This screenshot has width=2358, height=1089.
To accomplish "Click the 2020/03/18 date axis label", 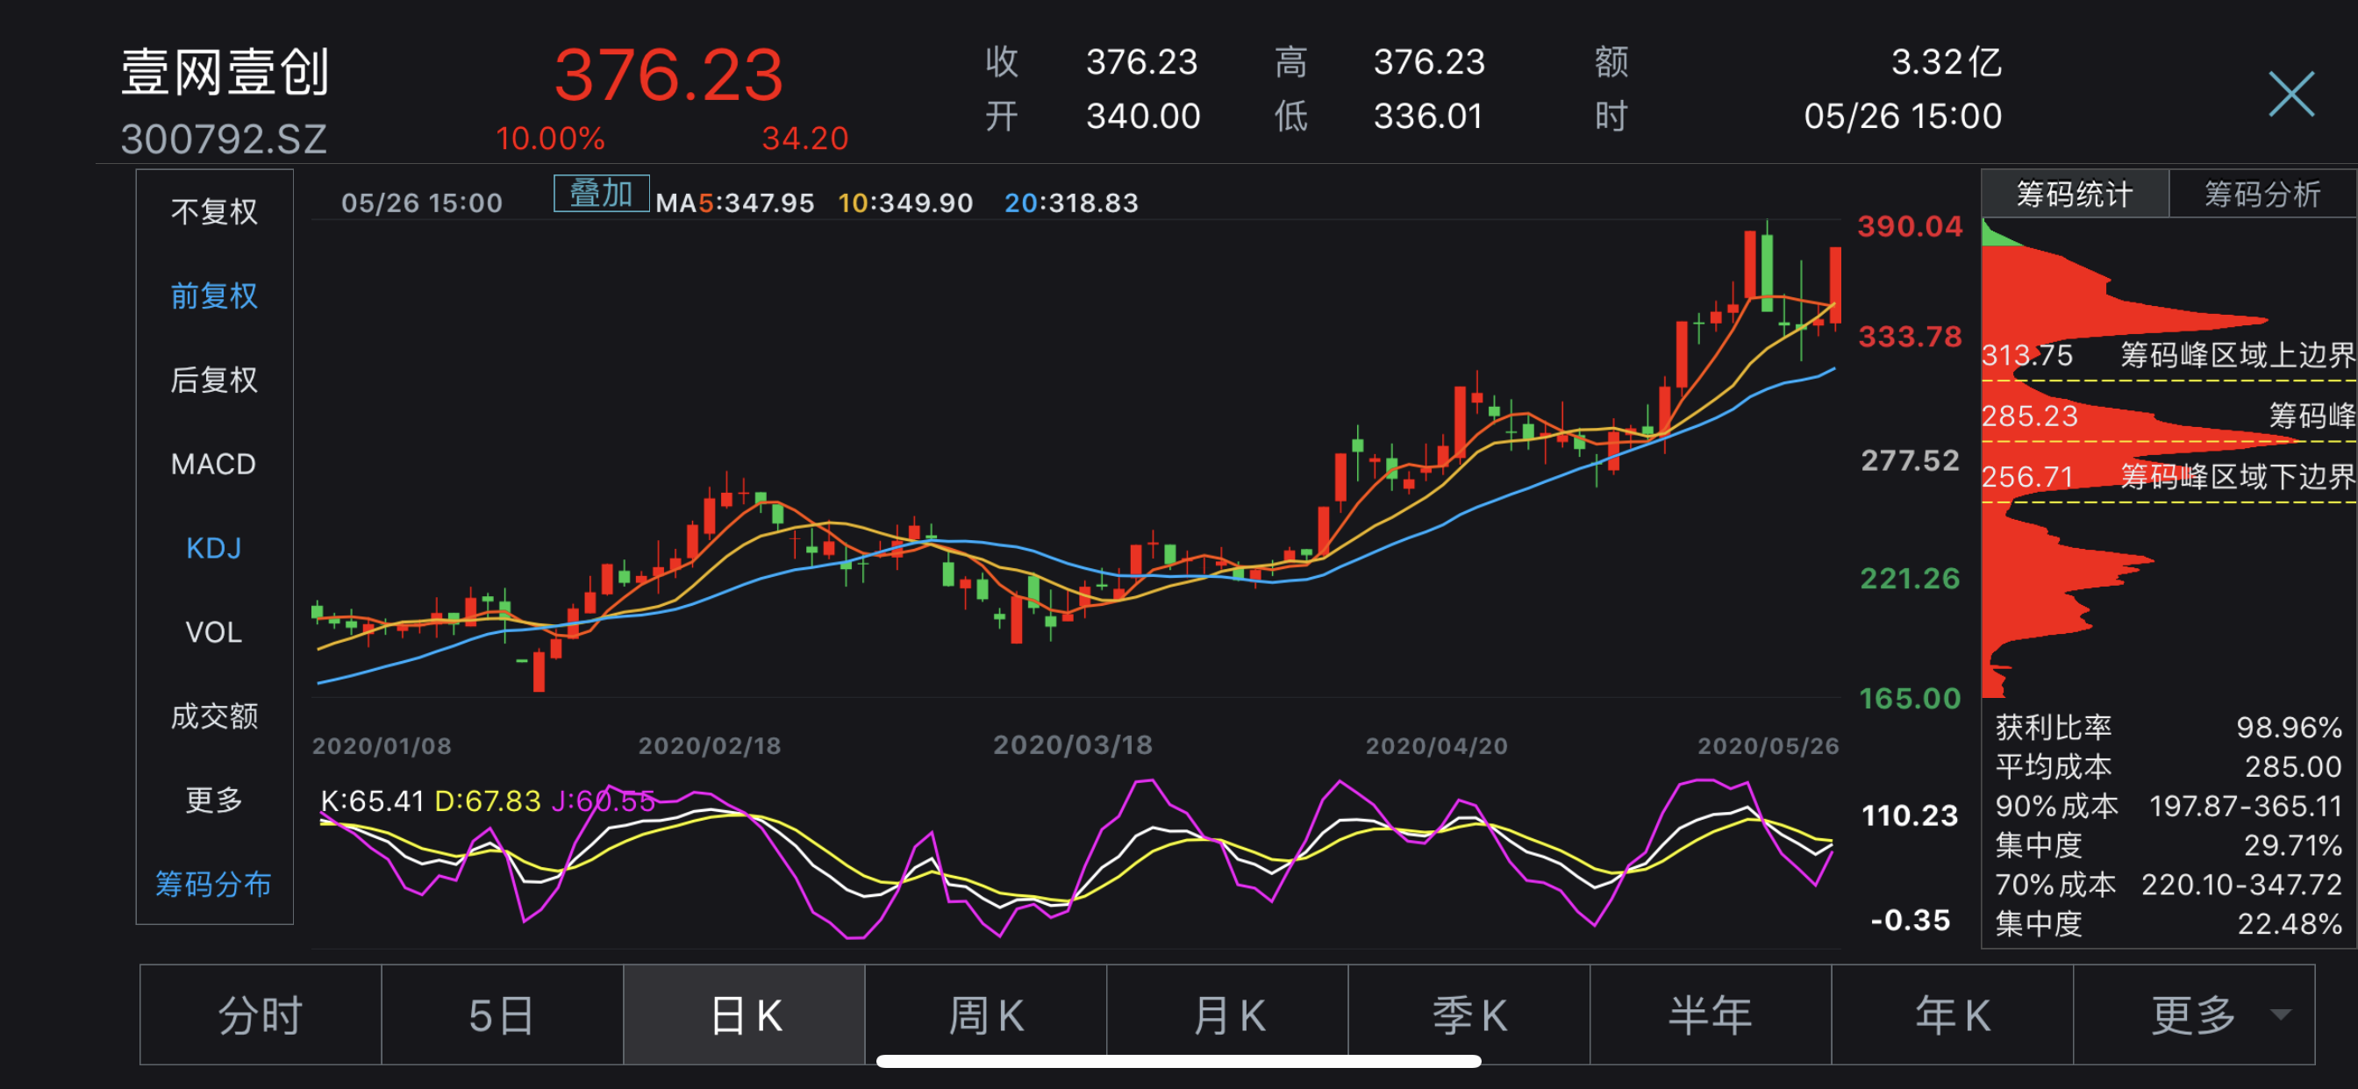I will click(1073, 746).
